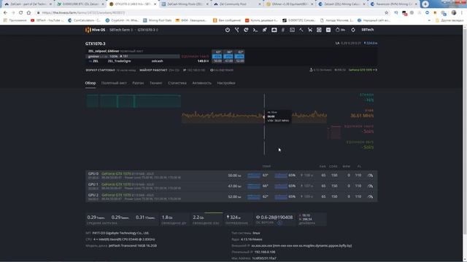Open the Полетный лист tab
This screenshot has height=262, width=467.
114,83
